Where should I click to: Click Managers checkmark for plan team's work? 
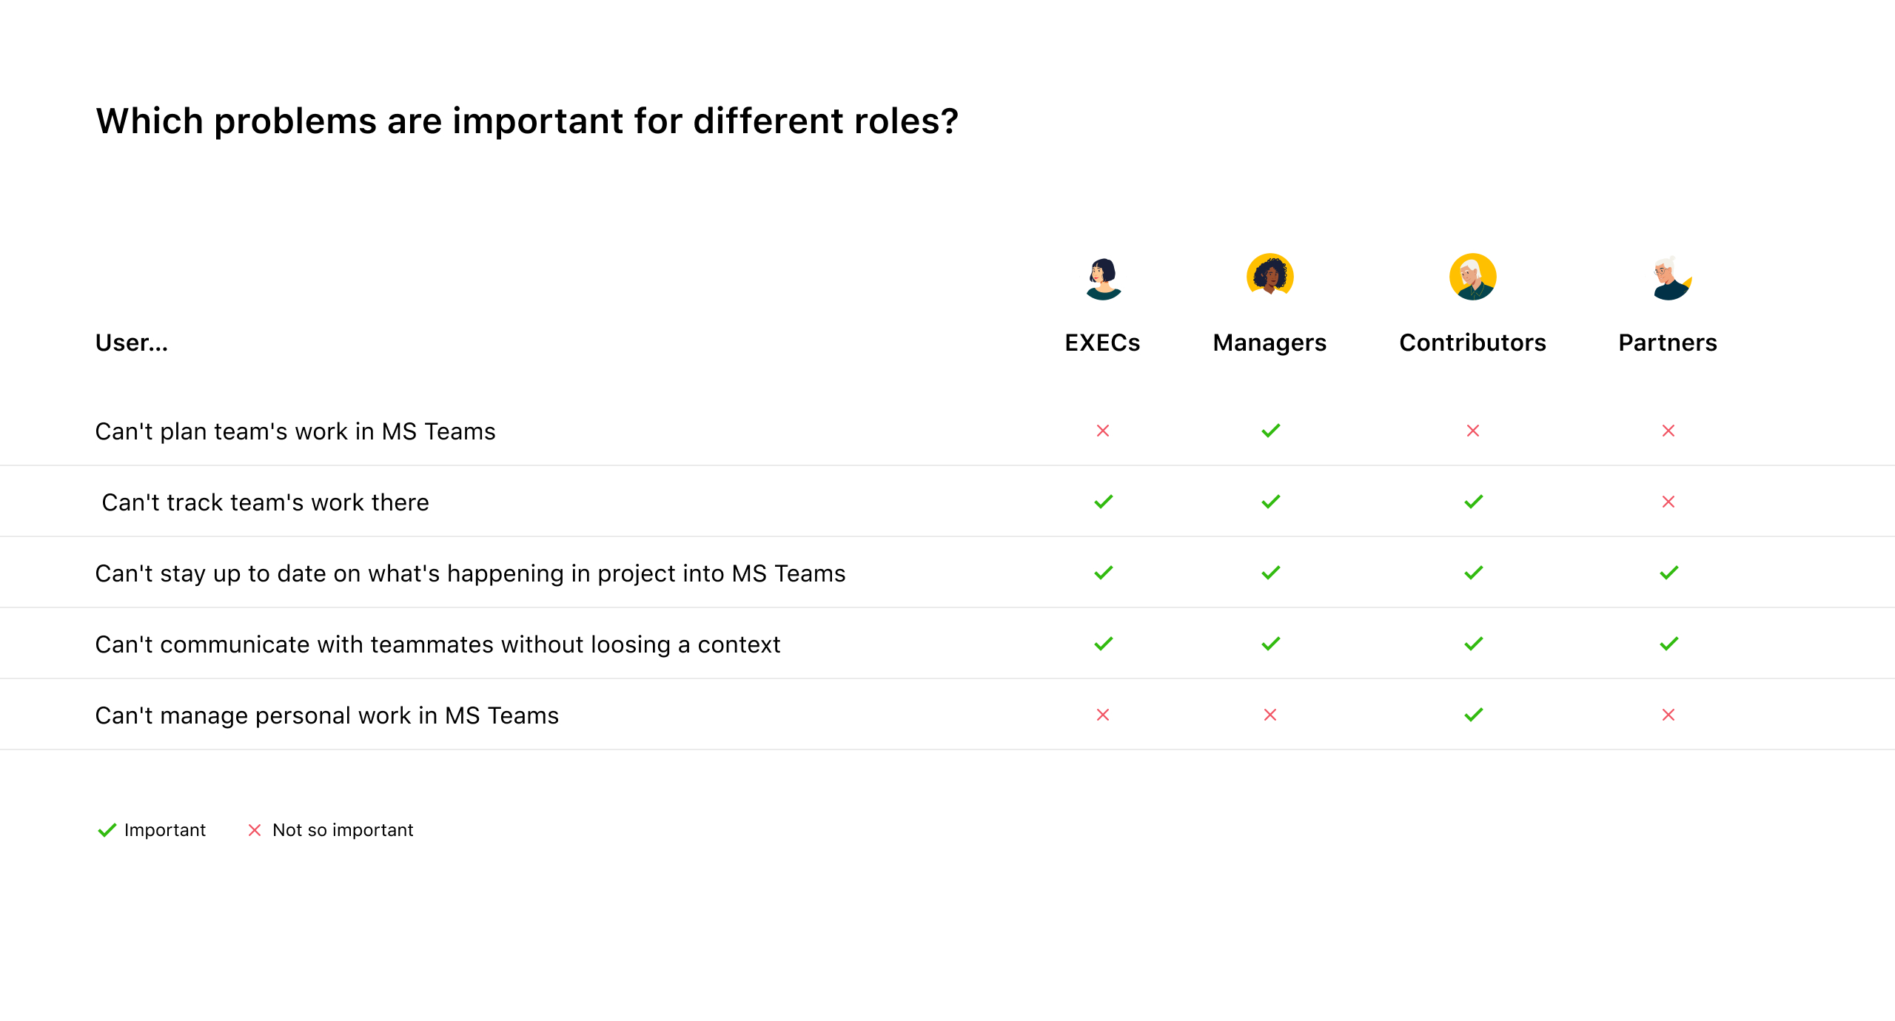(x=1271, y=431)
